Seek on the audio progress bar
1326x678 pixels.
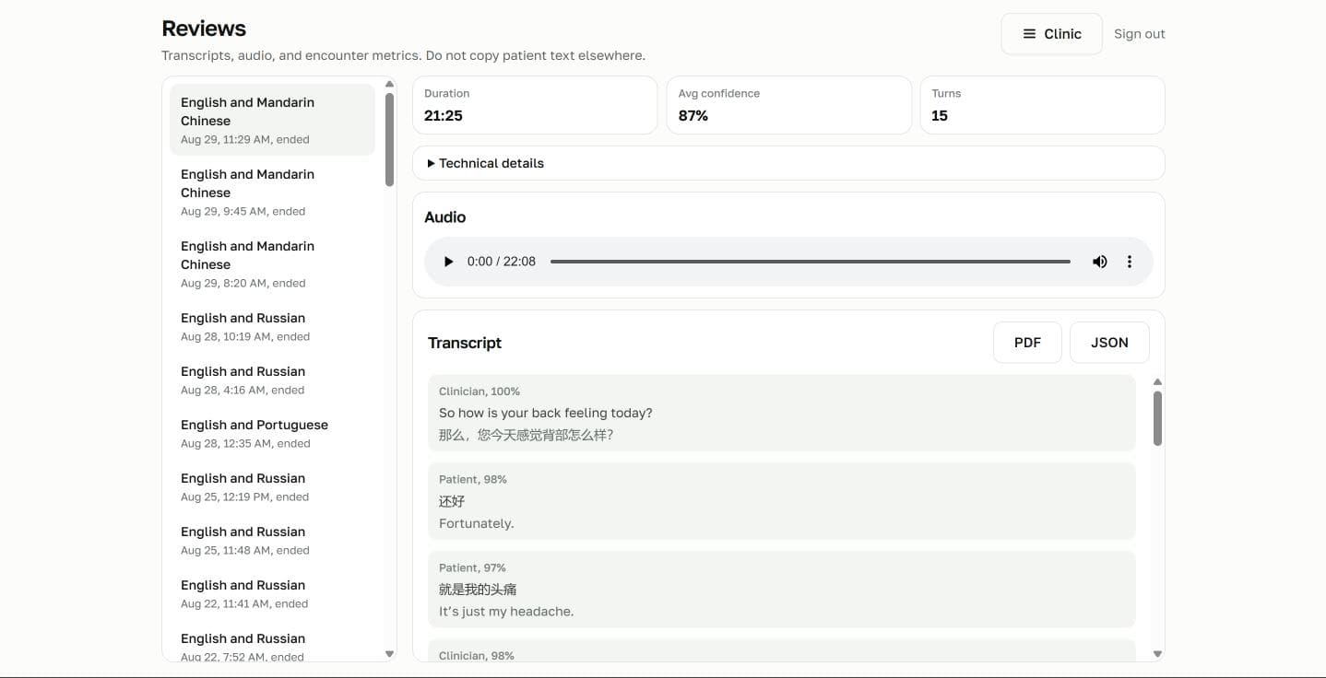[x=811, y=262]
